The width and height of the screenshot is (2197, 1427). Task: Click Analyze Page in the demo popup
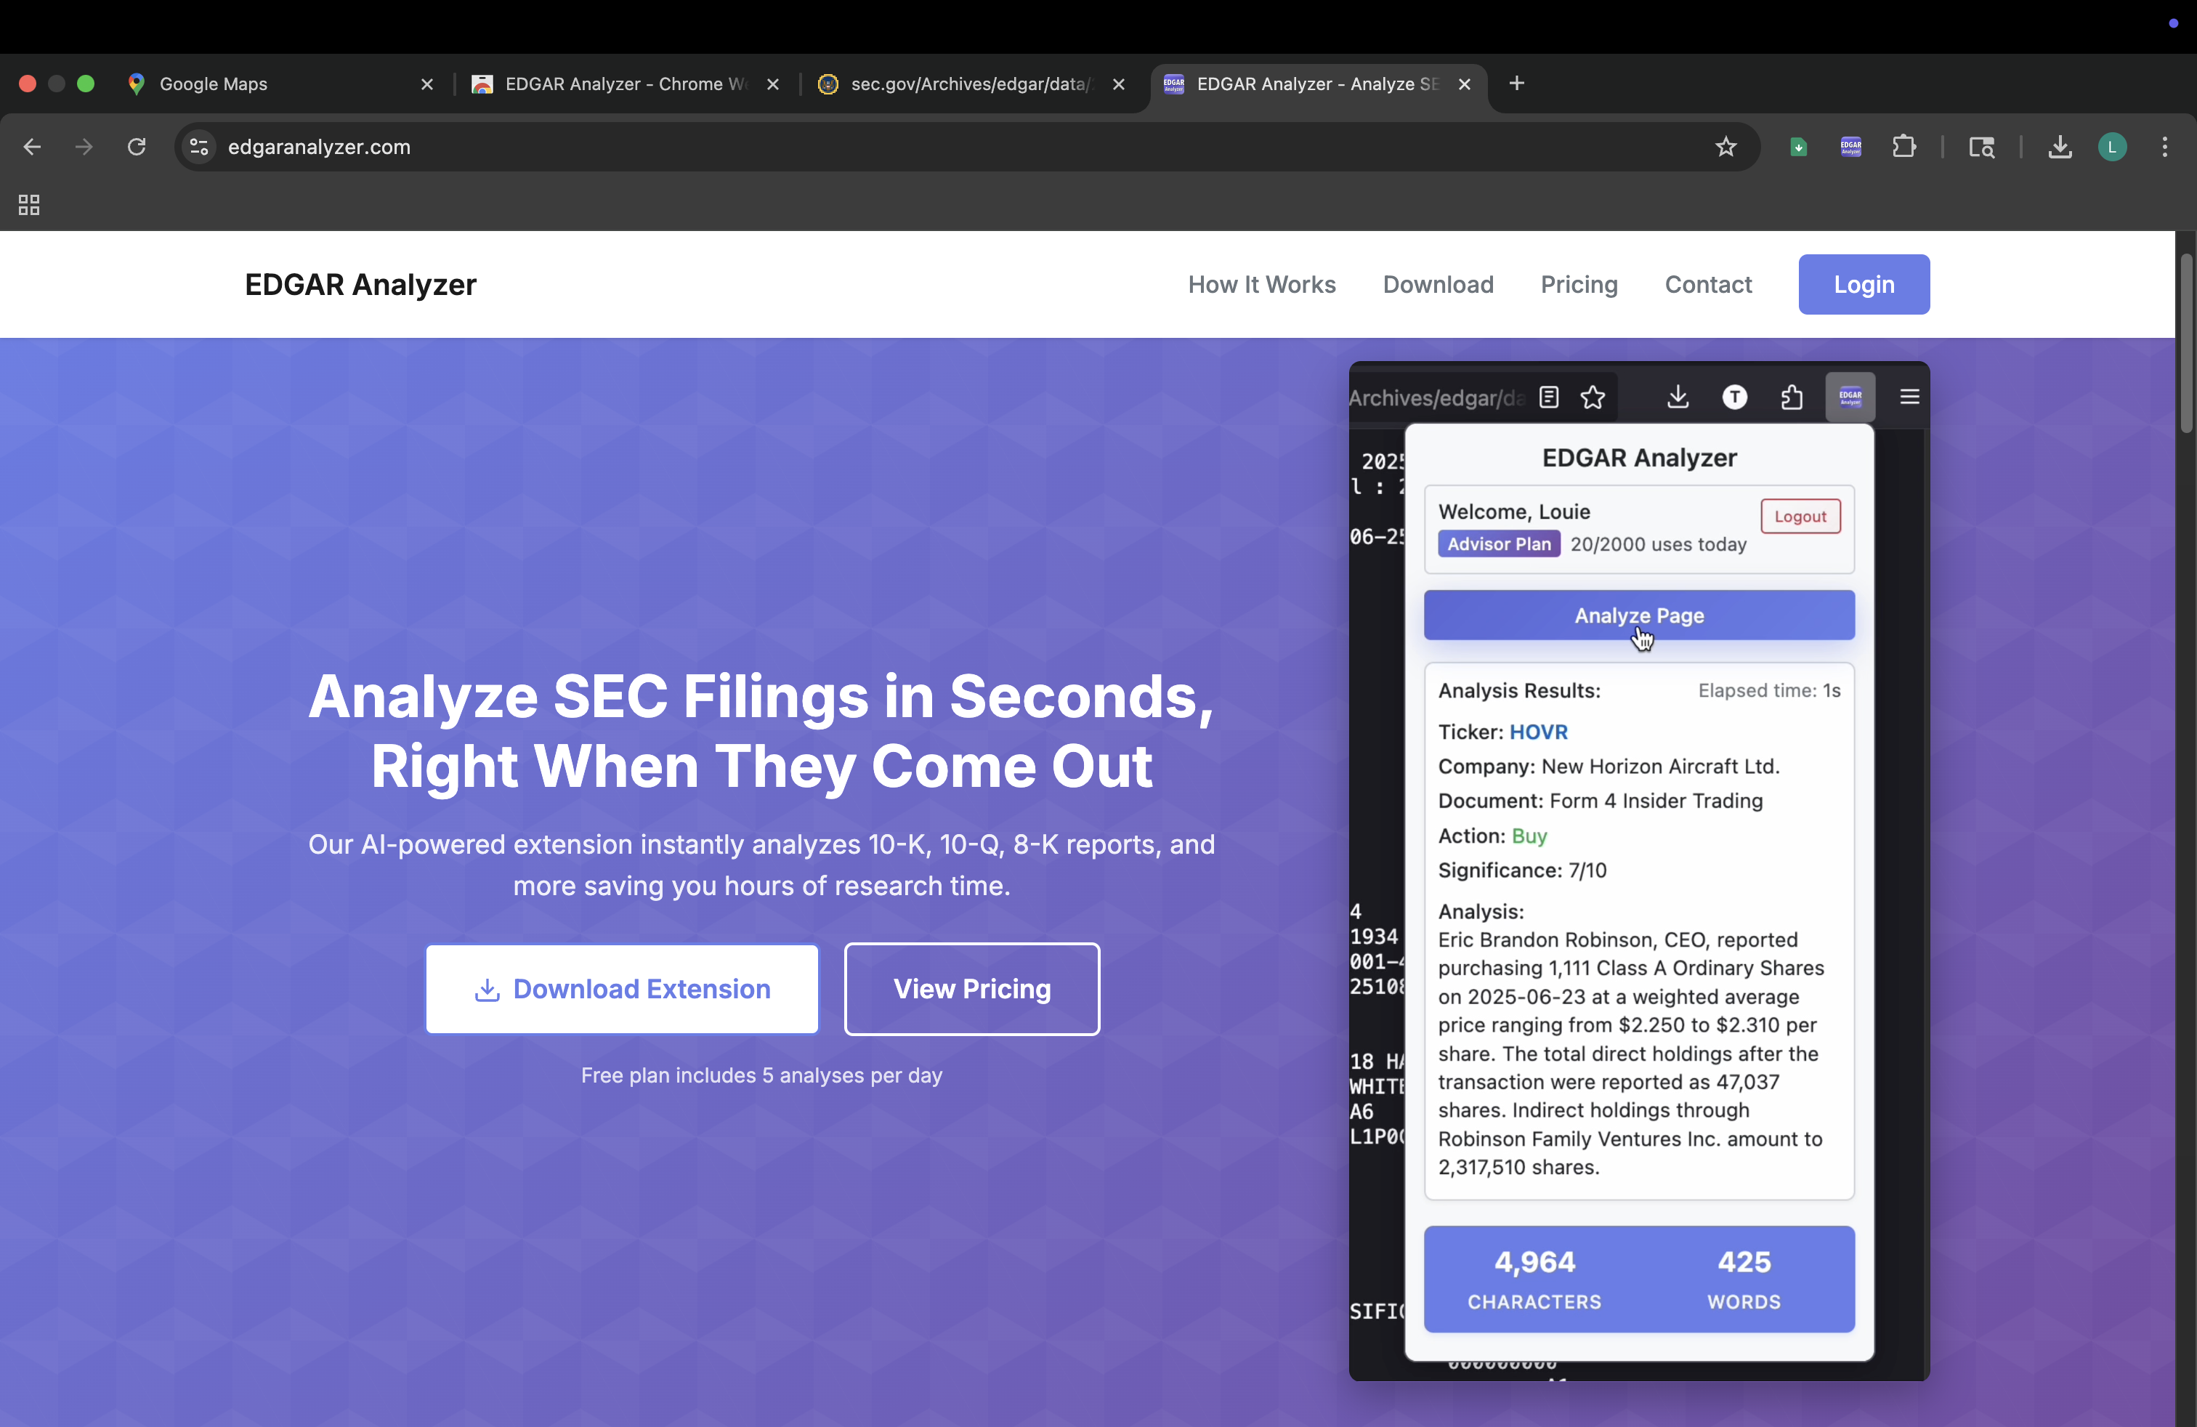(x=1638, y=615)
